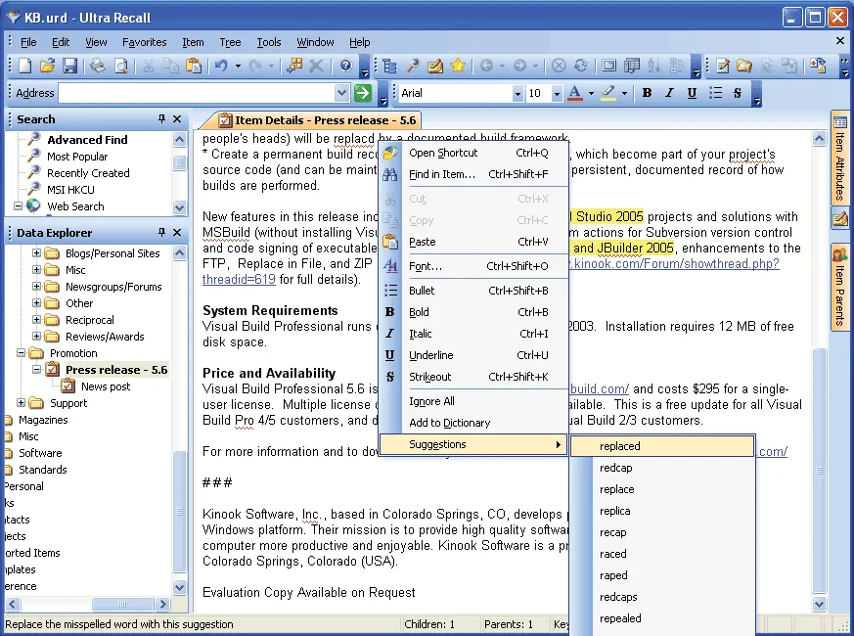
Task: Click the printer icon in the toolbar
Action: [98, 66]
